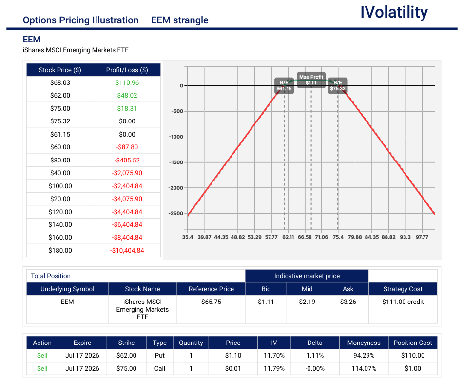Click the 35.4 x-axis label
463x383 pixels.
pyautogui.click(x=188, y=237)
